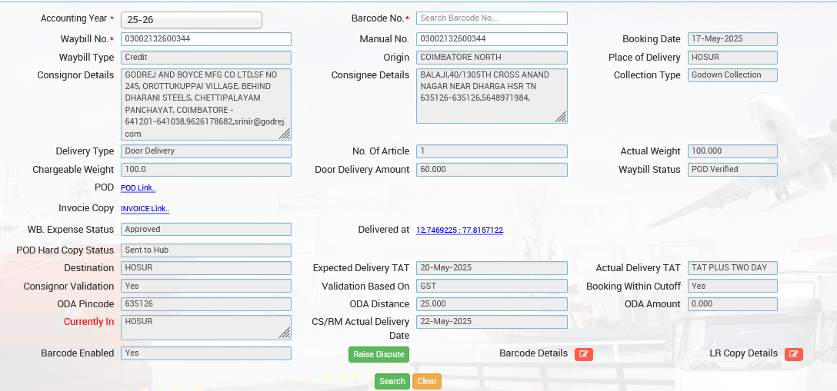Focus the Barcode No. search field
The height and width of the screenshot is (391, 837).
click(492, 18)
